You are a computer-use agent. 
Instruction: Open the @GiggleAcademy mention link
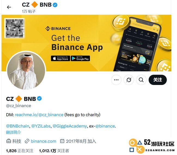pos(70,126)
